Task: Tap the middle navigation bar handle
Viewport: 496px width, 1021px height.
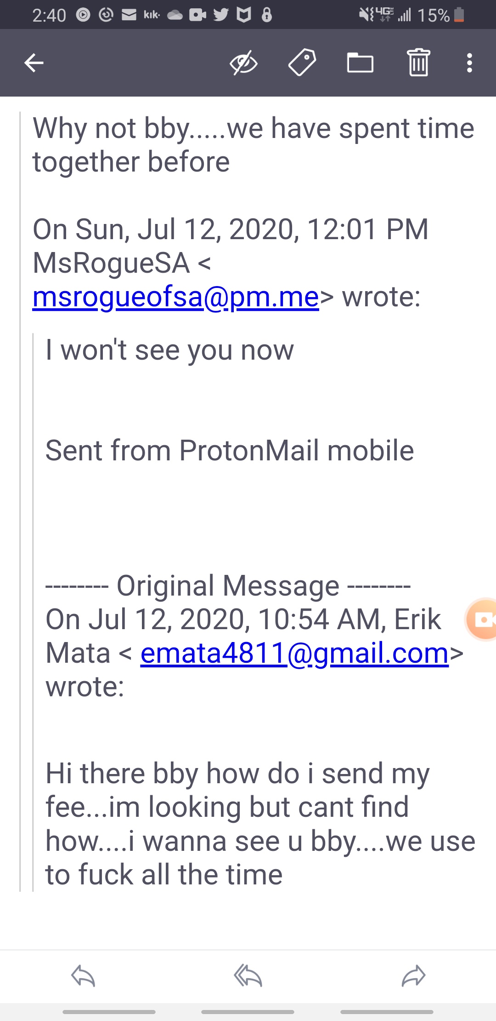Action: click(248, 1012)
